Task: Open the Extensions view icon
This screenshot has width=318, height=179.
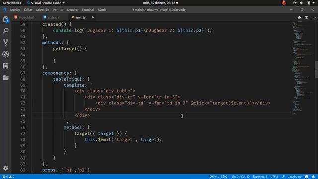Action: point(5,66)
